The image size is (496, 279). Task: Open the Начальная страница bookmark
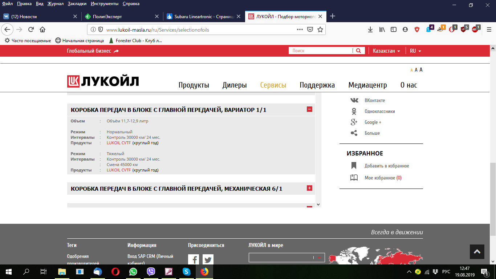80,41
